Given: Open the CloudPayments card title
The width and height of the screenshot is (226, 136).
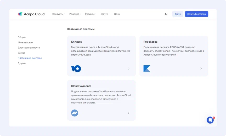Looking at the screenshot, I should (x=81, y=86).
